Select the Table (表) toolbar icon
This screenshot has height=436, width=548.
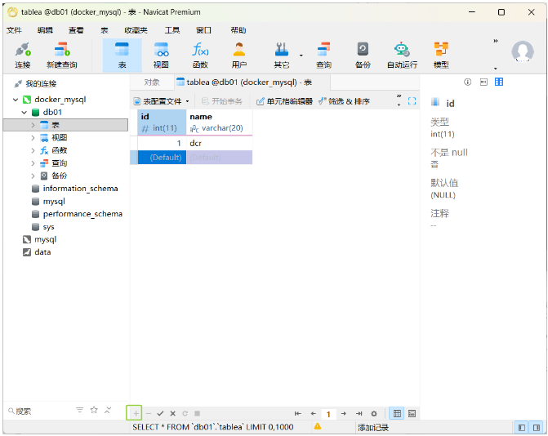click(122, 56)
